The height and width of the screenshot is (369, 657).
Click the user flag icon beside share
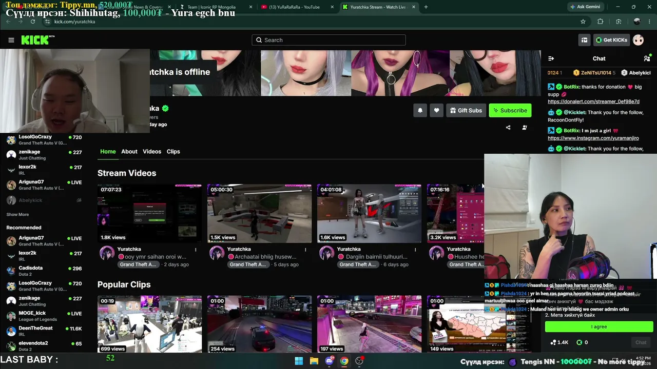[525, 128]
